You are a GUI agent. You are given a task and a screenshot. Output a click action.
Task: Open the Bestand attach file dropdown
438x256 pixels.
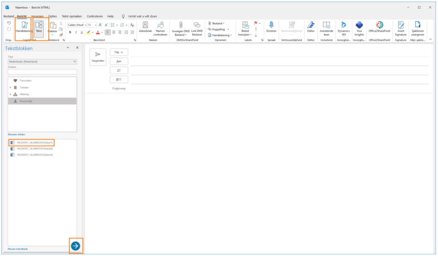pos(216,23)
